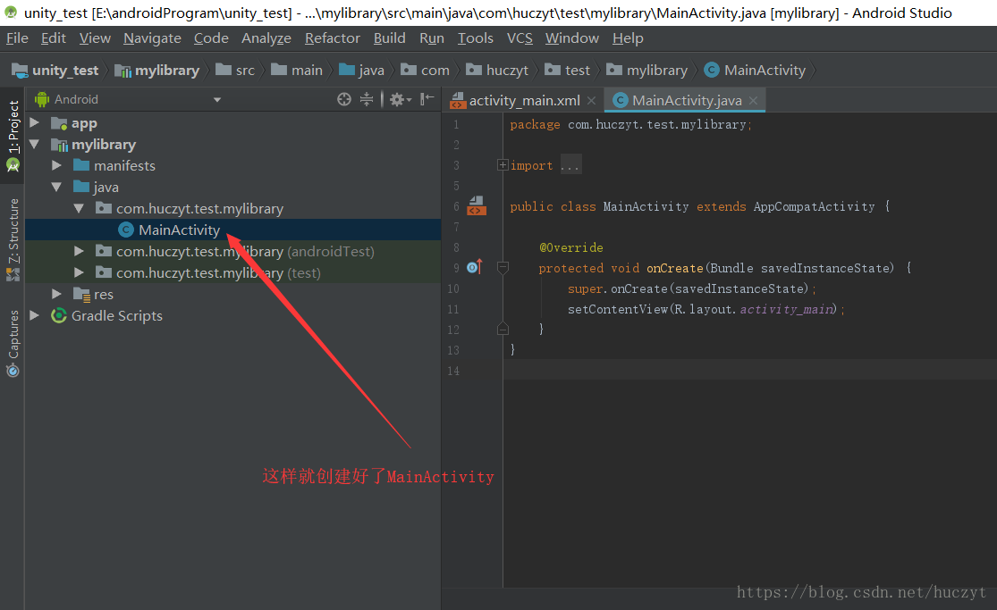Click the src breadcrumb
997x610 pixels.
(235, 70)
